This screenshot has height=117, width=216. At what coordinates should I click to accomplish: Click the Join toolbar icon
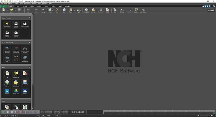click(x=50, y=10)
